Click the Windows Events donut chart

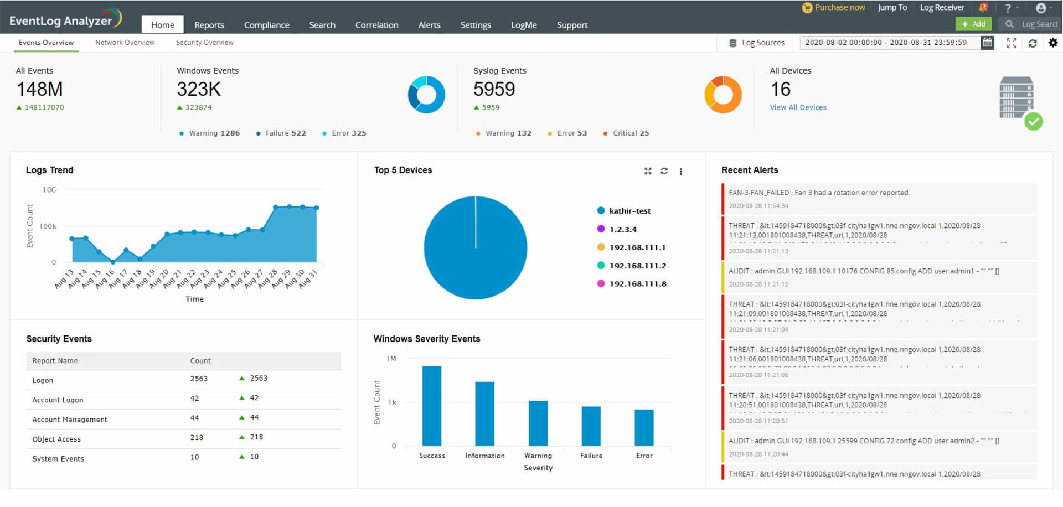pos(426,95)
